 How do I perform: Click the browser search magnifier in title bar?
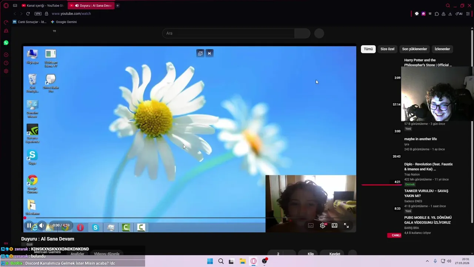(x=448, y=6)
